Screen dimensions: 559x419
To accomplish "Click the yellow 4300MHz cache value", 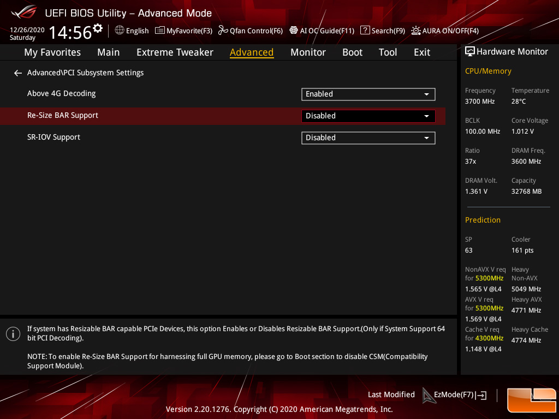I will point(489,338).
